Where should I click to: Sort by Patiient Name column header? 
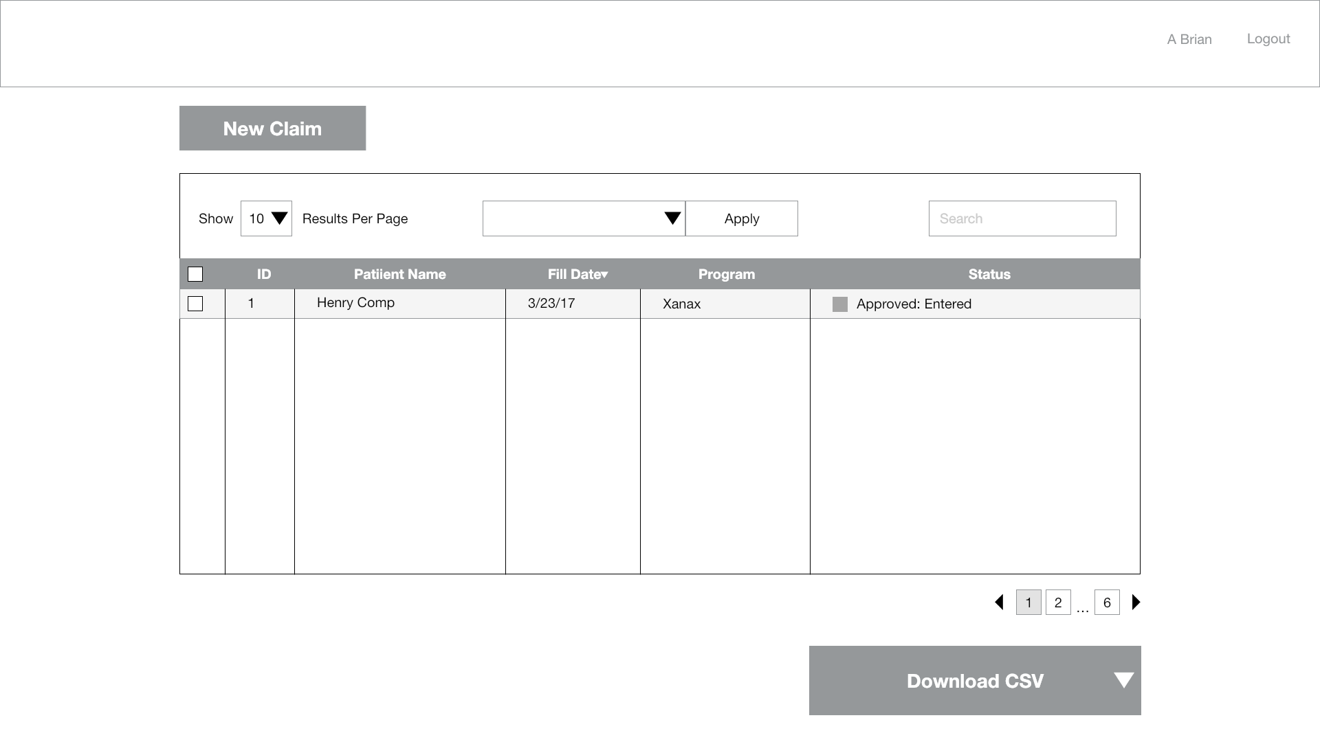coord(399,274)
